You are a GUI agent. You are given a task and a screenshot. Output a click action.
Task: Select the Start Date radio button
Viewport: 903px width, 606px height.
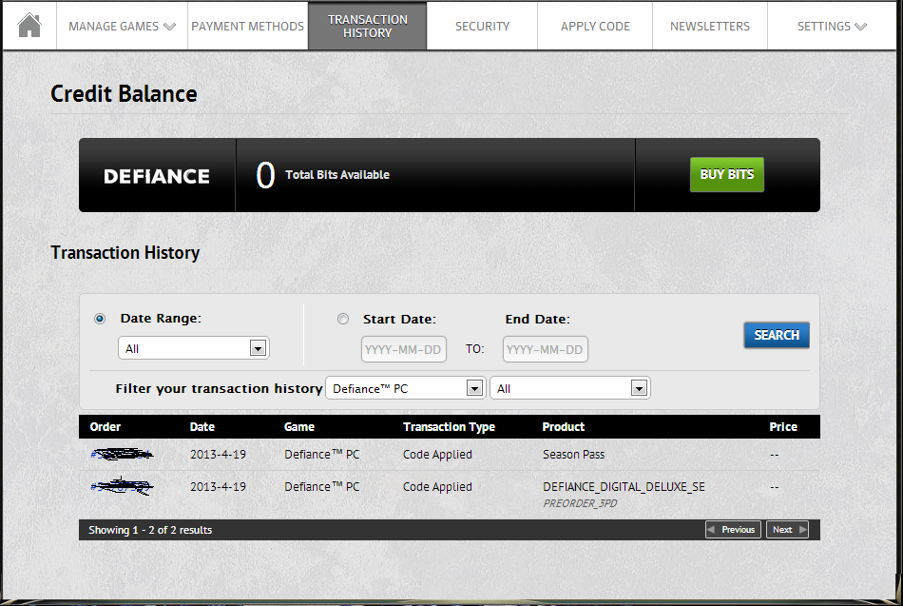[343, 319]
